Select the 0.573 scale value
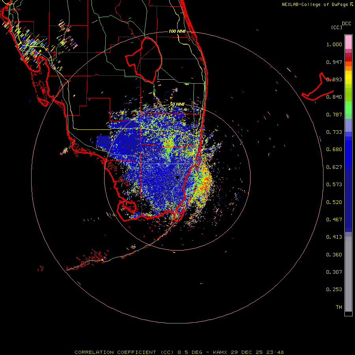The width and height of the screenshot is (355, 355). pyautogui.click(x=334, y=185)
